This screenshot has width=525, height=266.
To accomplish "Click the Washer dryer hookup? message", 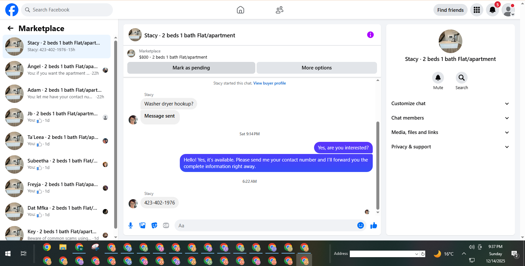I will (x=169, y=104).
